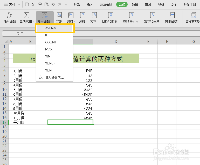This screenshot has width=200, height=165.
Task: Switch to the 审阅 Review tab
Action: point(148,5)
